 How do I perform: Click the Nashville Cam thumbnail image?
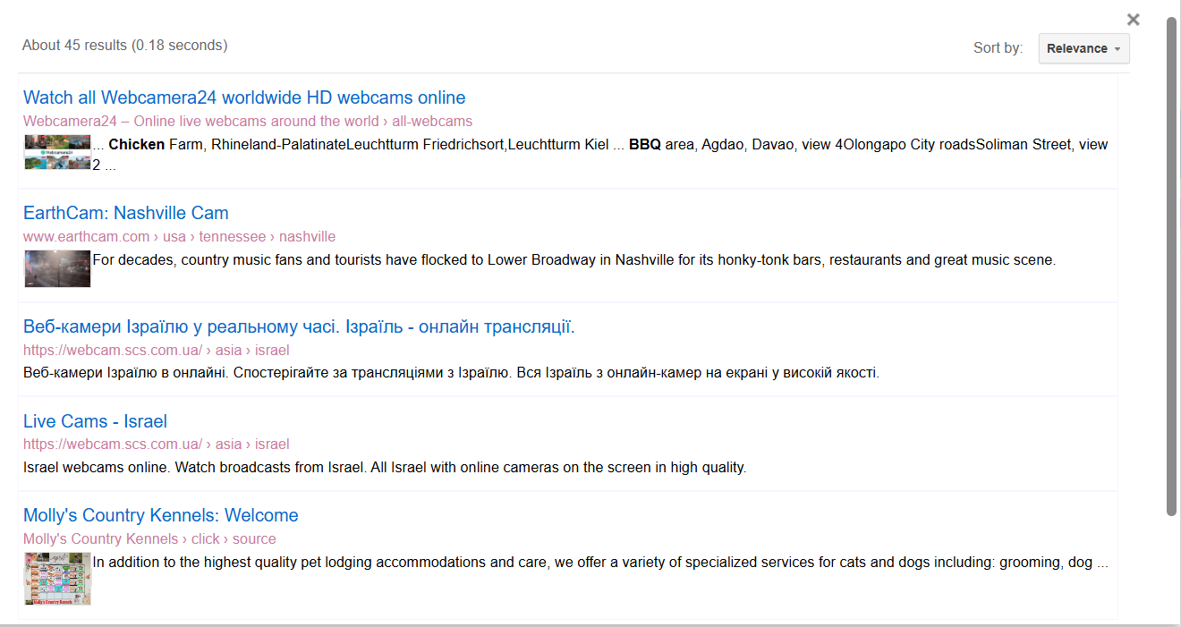click(57, 268)
